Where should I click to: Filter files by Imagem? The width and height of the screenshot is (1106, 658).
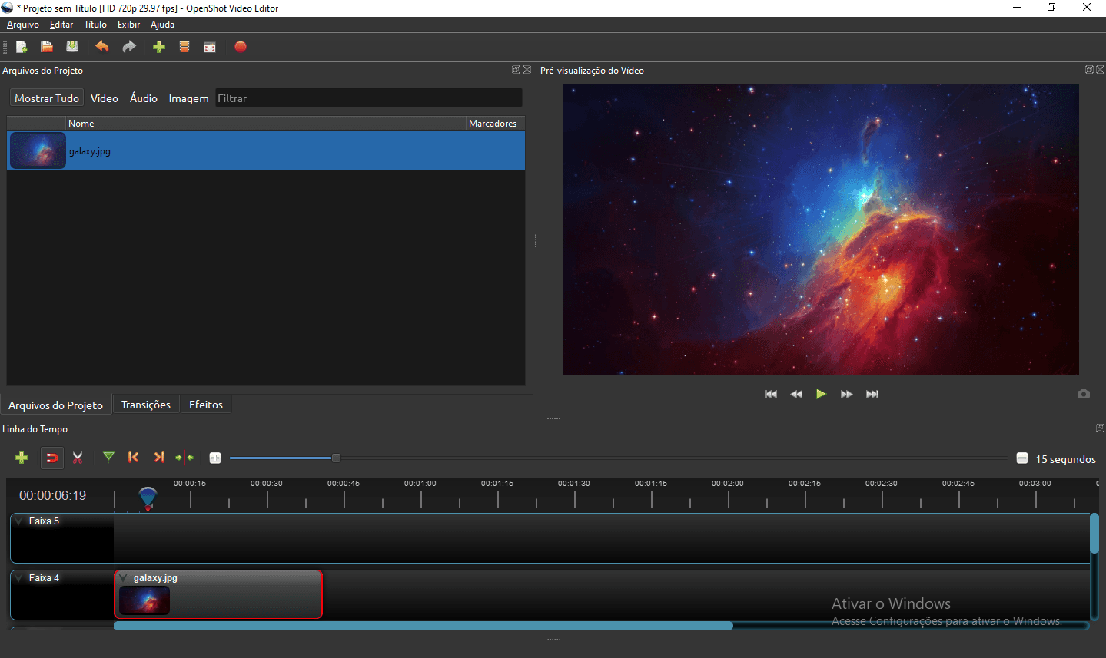point(188,98)
